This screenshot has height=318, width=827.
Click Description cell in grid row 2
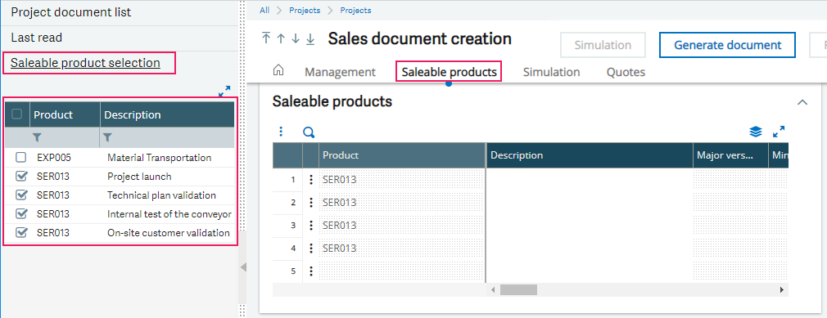[590, 202]
